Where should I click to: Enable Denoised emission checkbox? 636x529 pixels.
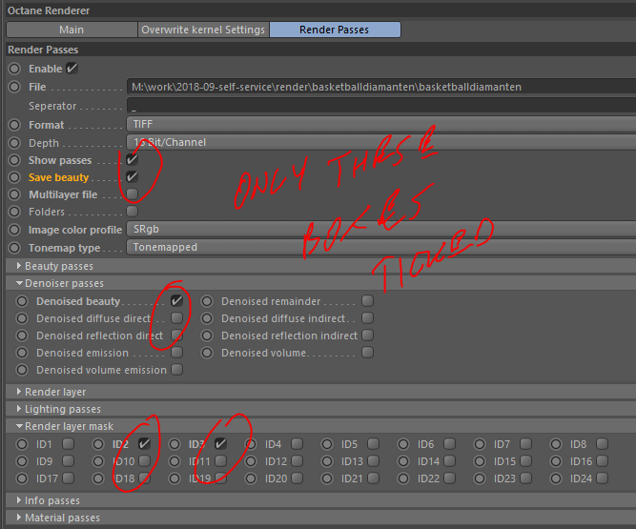176,353
